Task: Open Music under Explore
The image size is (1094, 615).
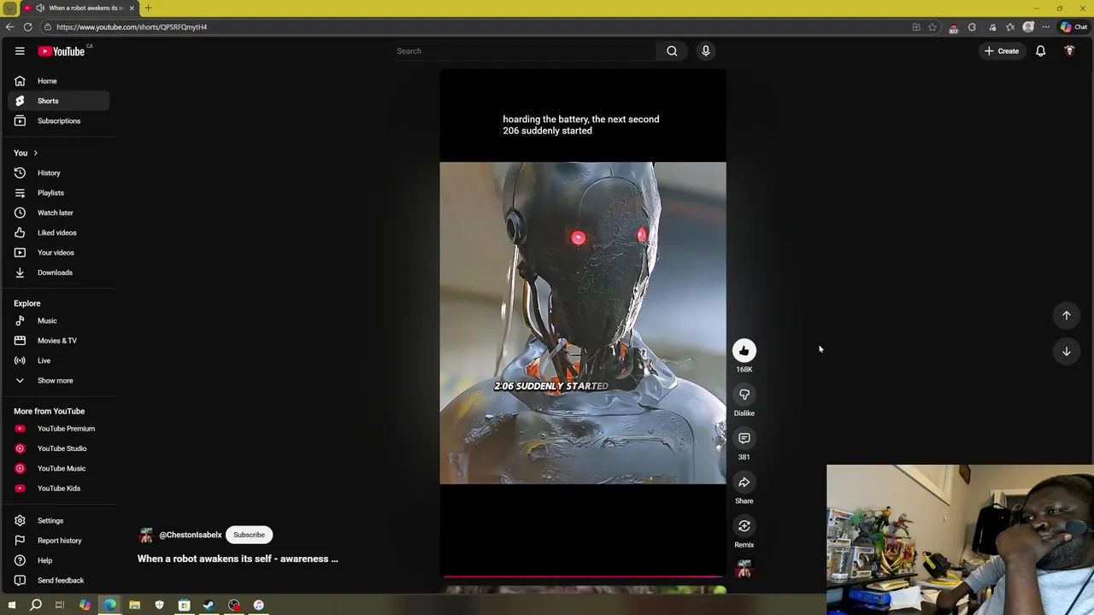Action: 59,321
